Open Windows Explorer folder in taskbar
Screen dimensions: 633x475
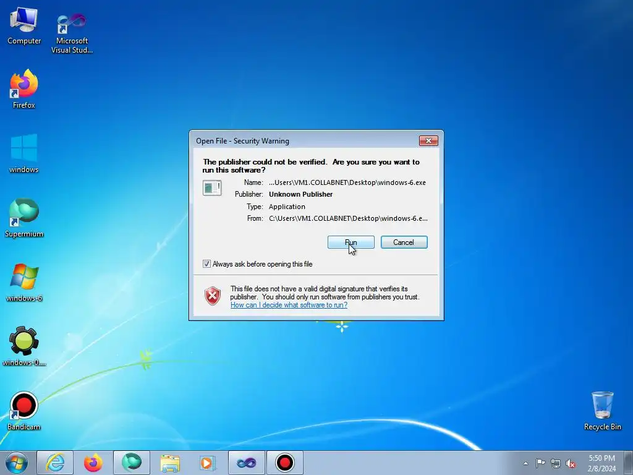tap(170, 463)
